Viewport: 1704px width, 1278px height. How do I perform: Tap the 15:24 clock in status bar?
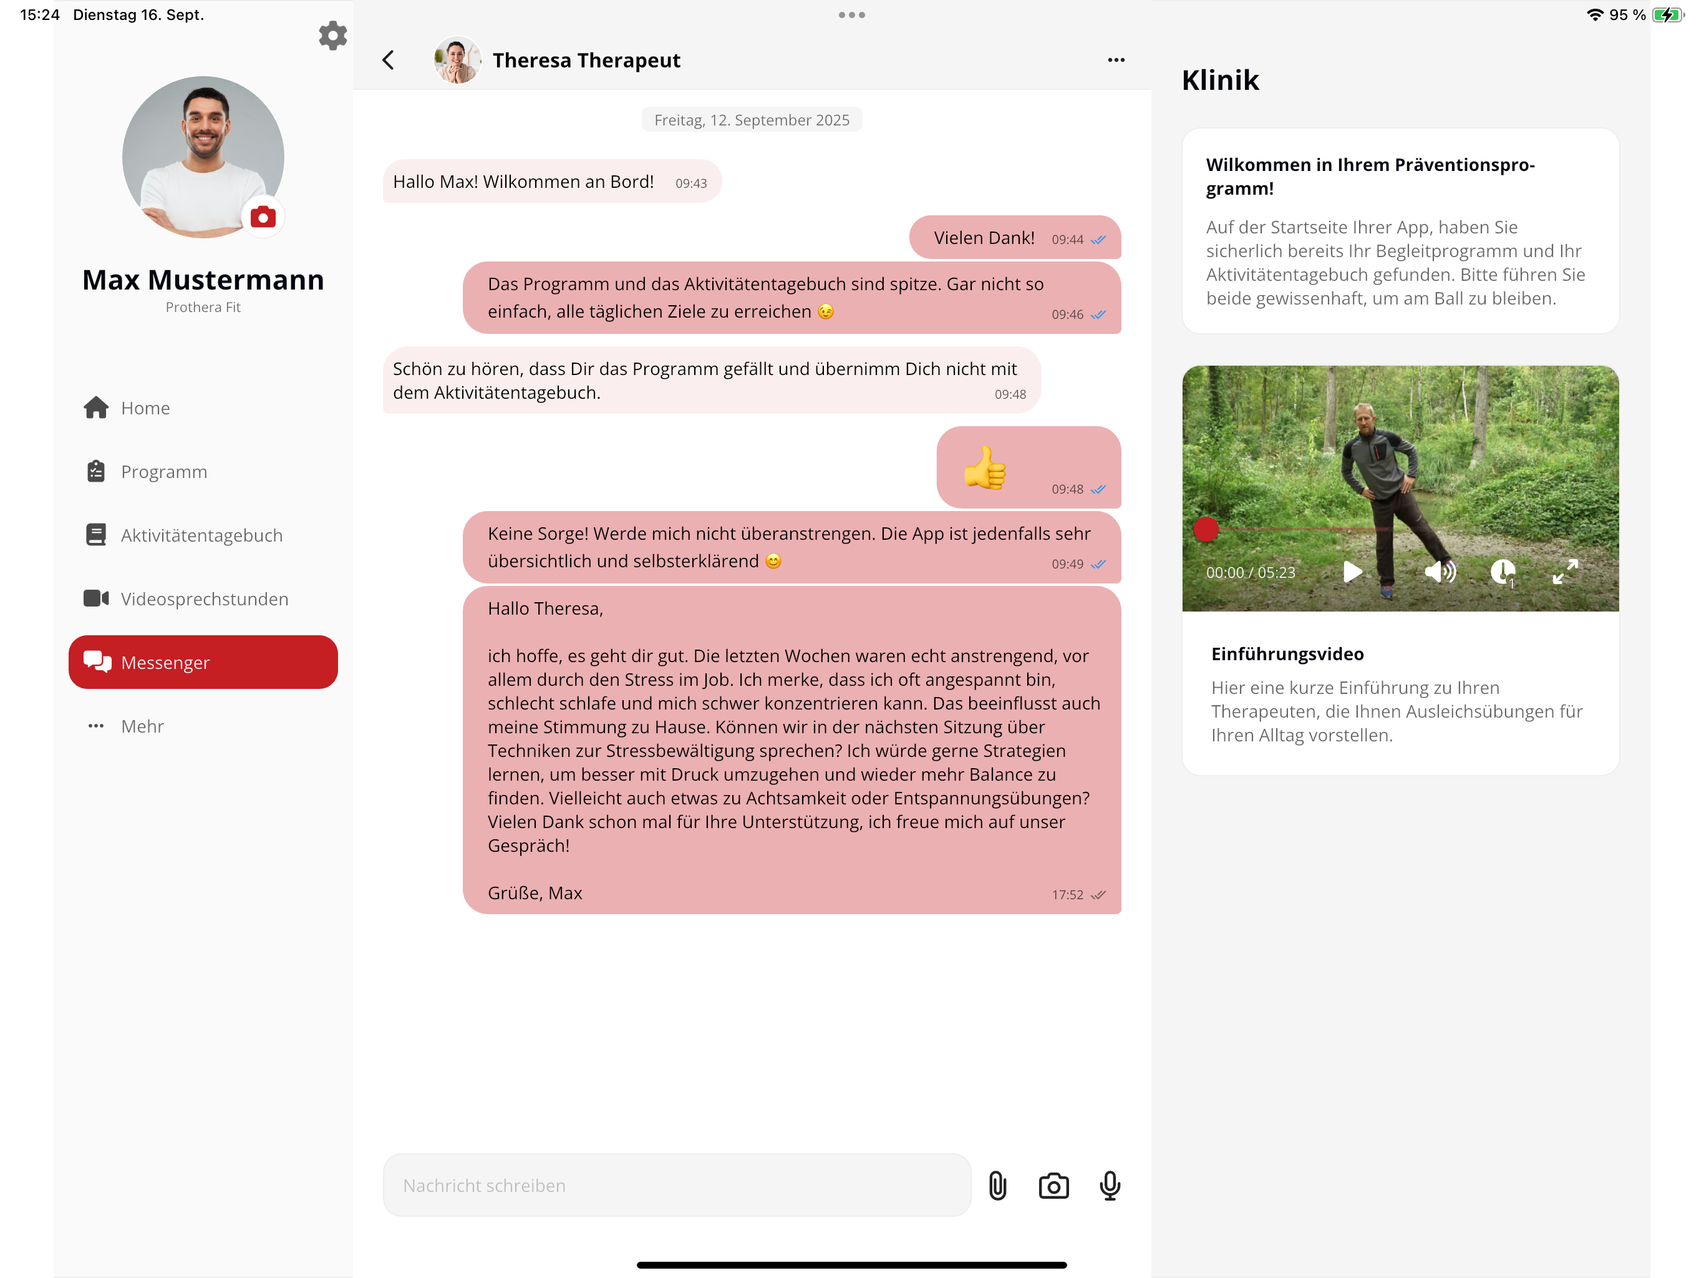[40, 14]
